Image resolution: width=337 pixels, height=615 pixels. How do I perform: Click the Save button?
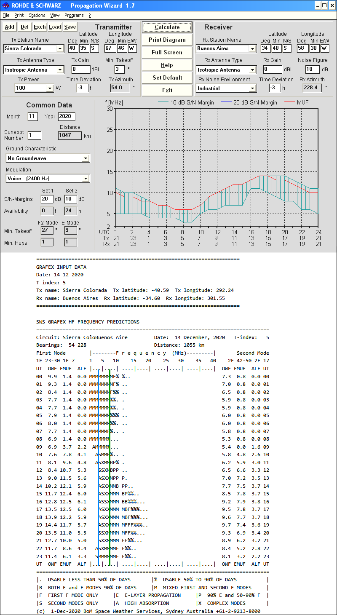pos(70,27)
